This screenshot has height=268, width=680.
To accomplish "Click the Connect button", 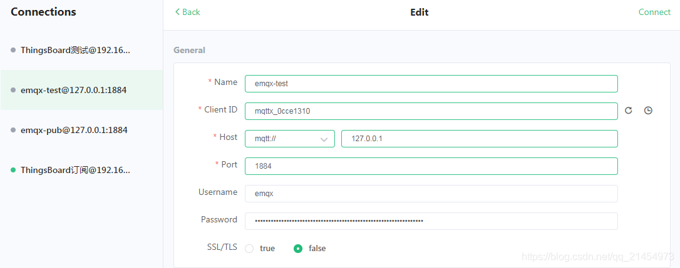I will tap(654, 12).
